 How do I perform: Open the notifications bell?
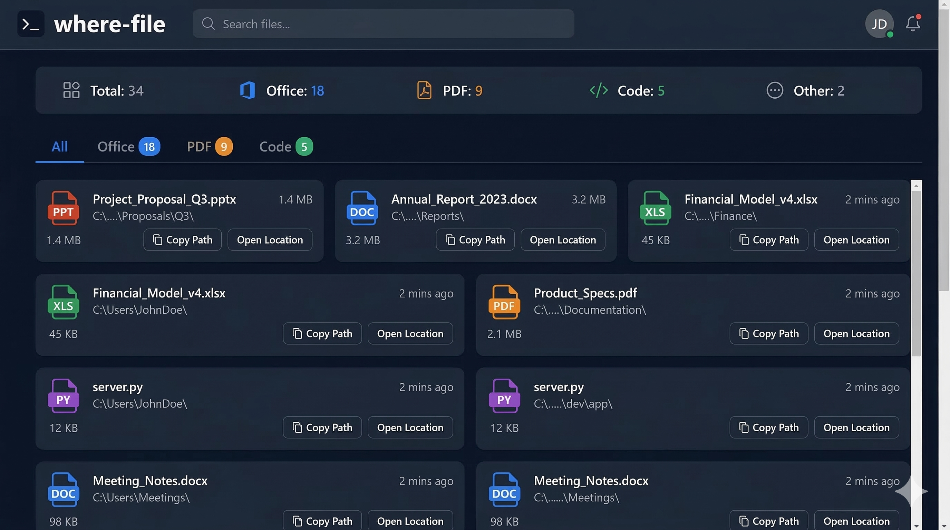[x=912, y=23]
